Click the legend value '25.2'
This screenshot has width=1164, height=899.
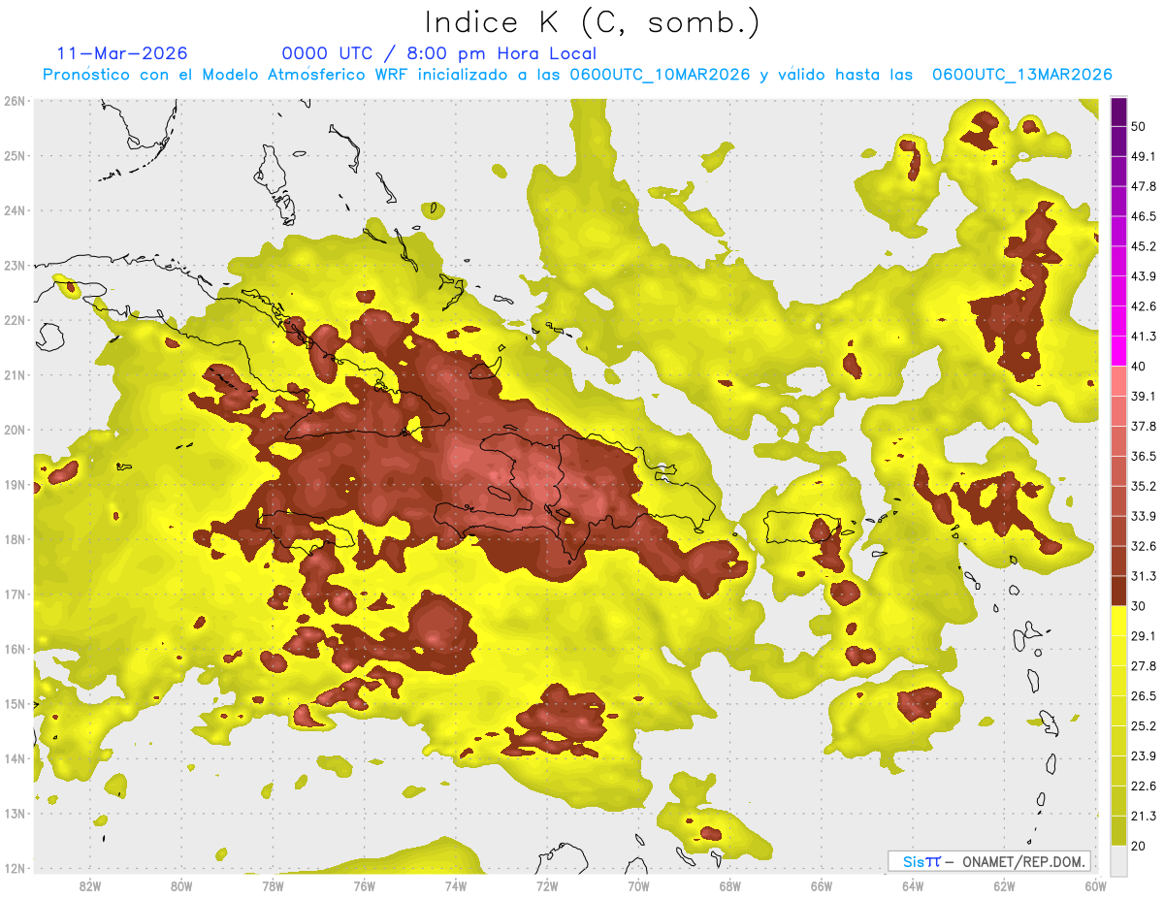[1143, 726]
